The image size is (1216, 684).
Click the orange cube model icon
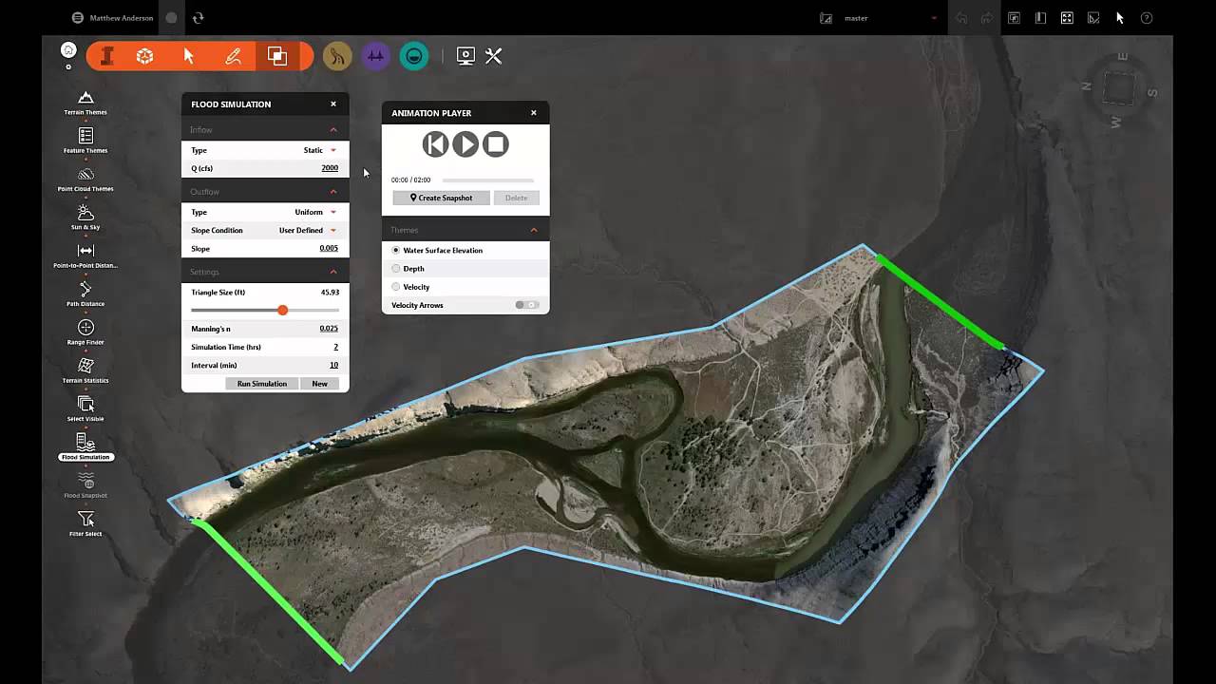point(144,56)
